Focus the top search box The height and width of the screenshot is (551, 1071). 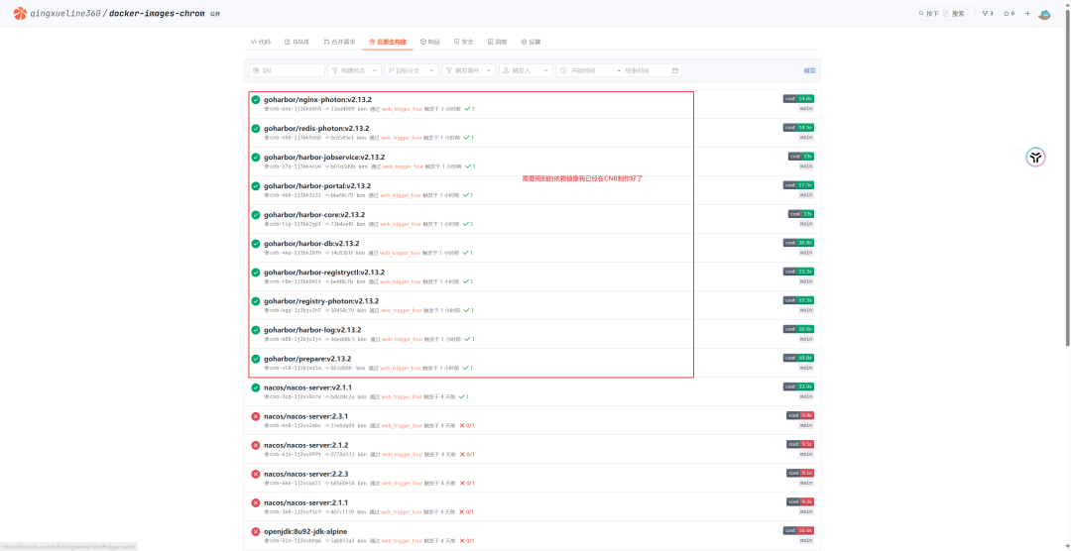946,13
